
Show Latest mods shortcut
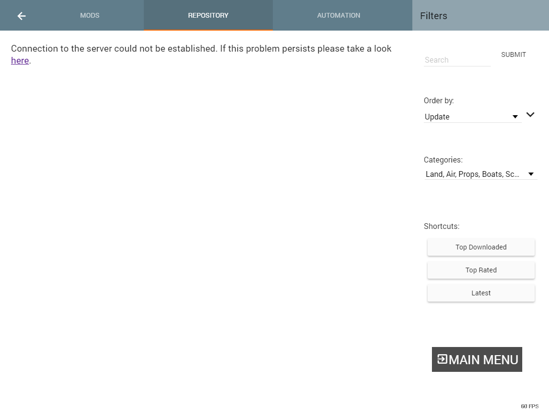click(481, 293)
